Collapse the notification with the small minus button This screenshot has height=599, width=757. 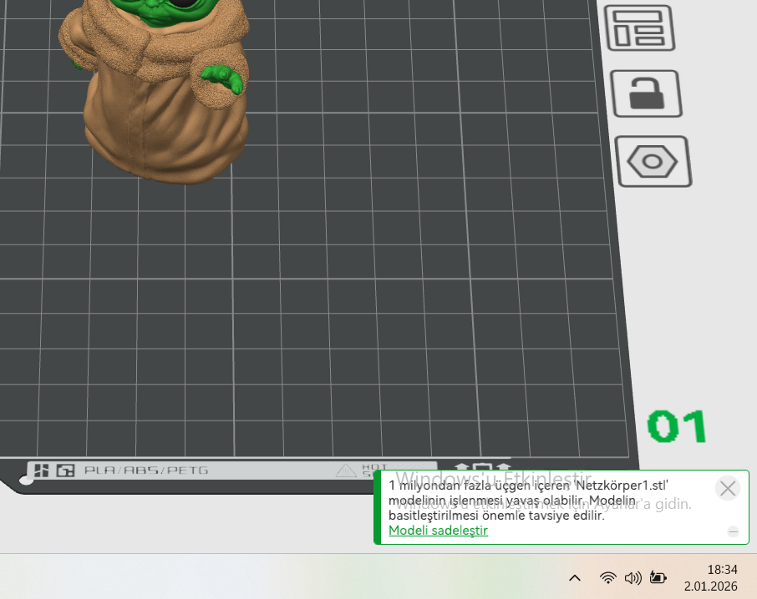click(x=733, y=531)
